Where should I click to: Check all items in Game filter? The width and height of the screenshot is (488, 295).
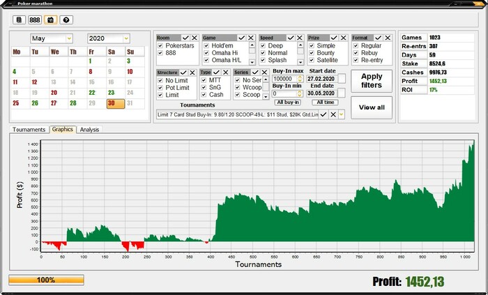242,38
